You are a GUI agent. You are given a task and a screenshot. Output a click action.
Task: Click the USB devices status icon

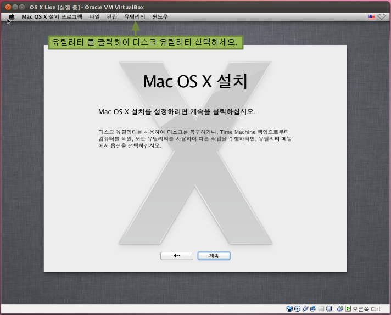click(x=305, y=309)
